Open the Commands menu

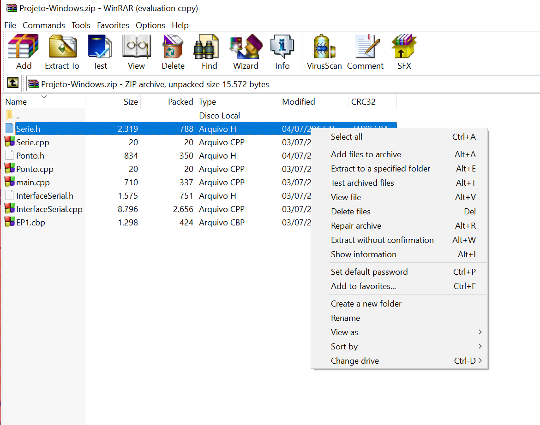coord(44,25)
